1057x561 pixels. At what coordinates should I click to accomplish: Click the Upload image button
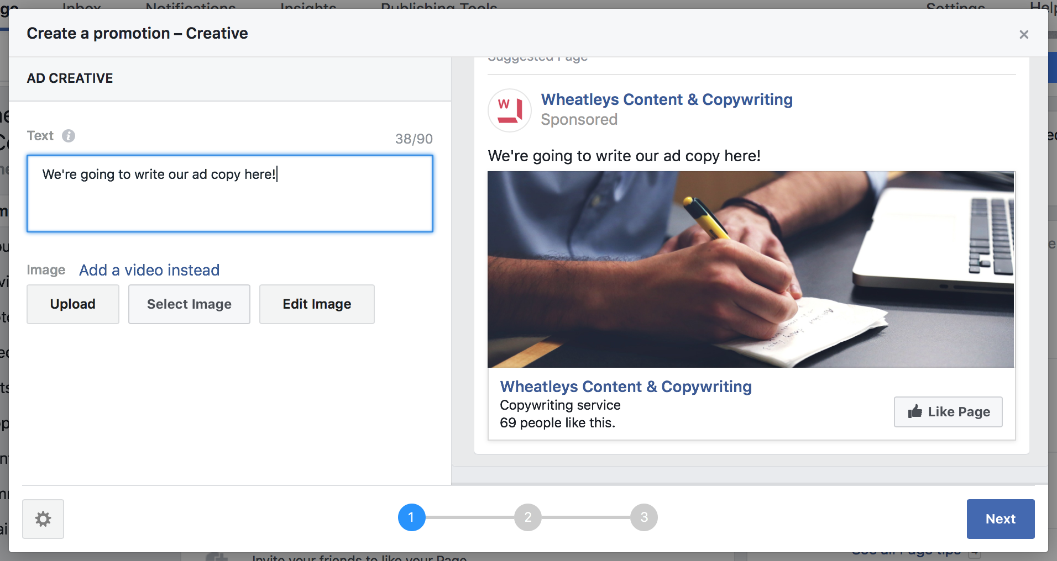(73, 304)
